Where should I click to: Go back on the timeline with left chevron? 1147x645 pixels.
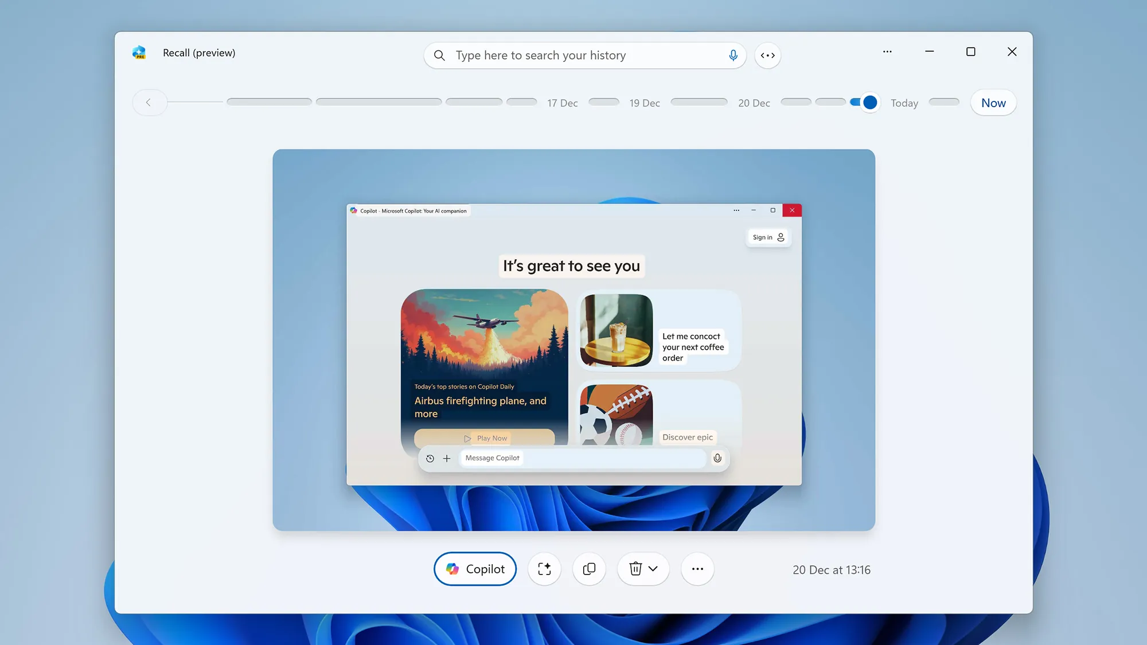coord(149,103)
